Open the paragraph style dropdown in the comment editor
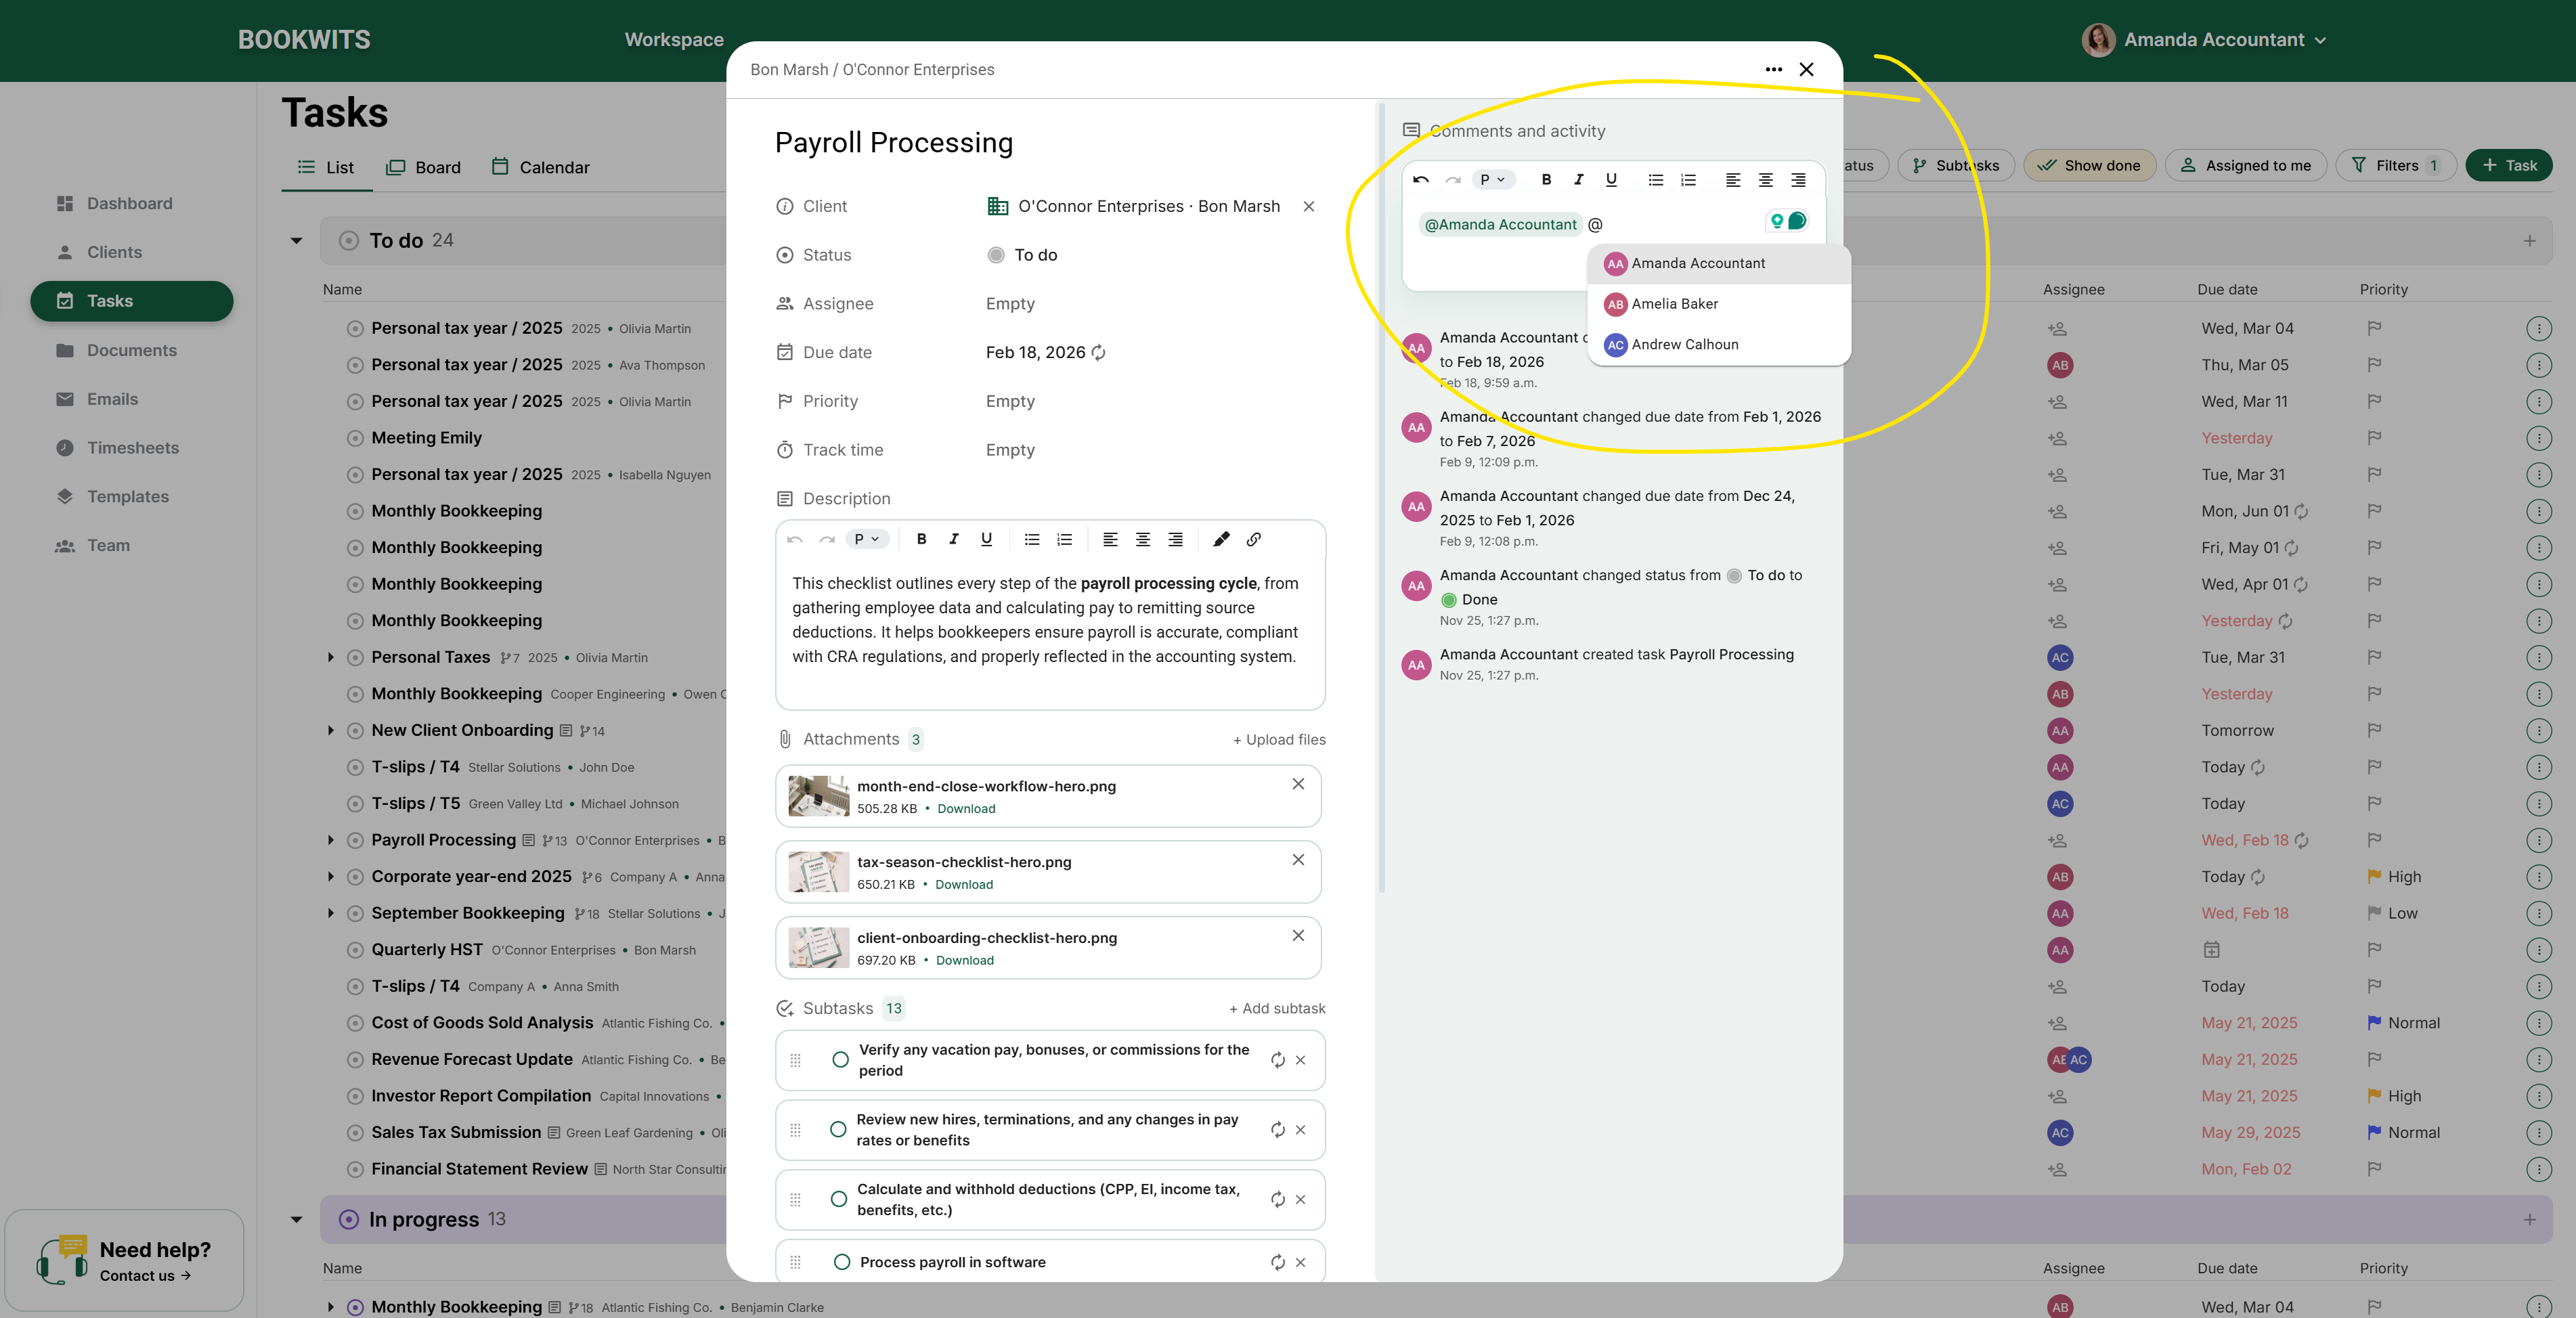The image size is (2576, 1318). coord(1492,180)
